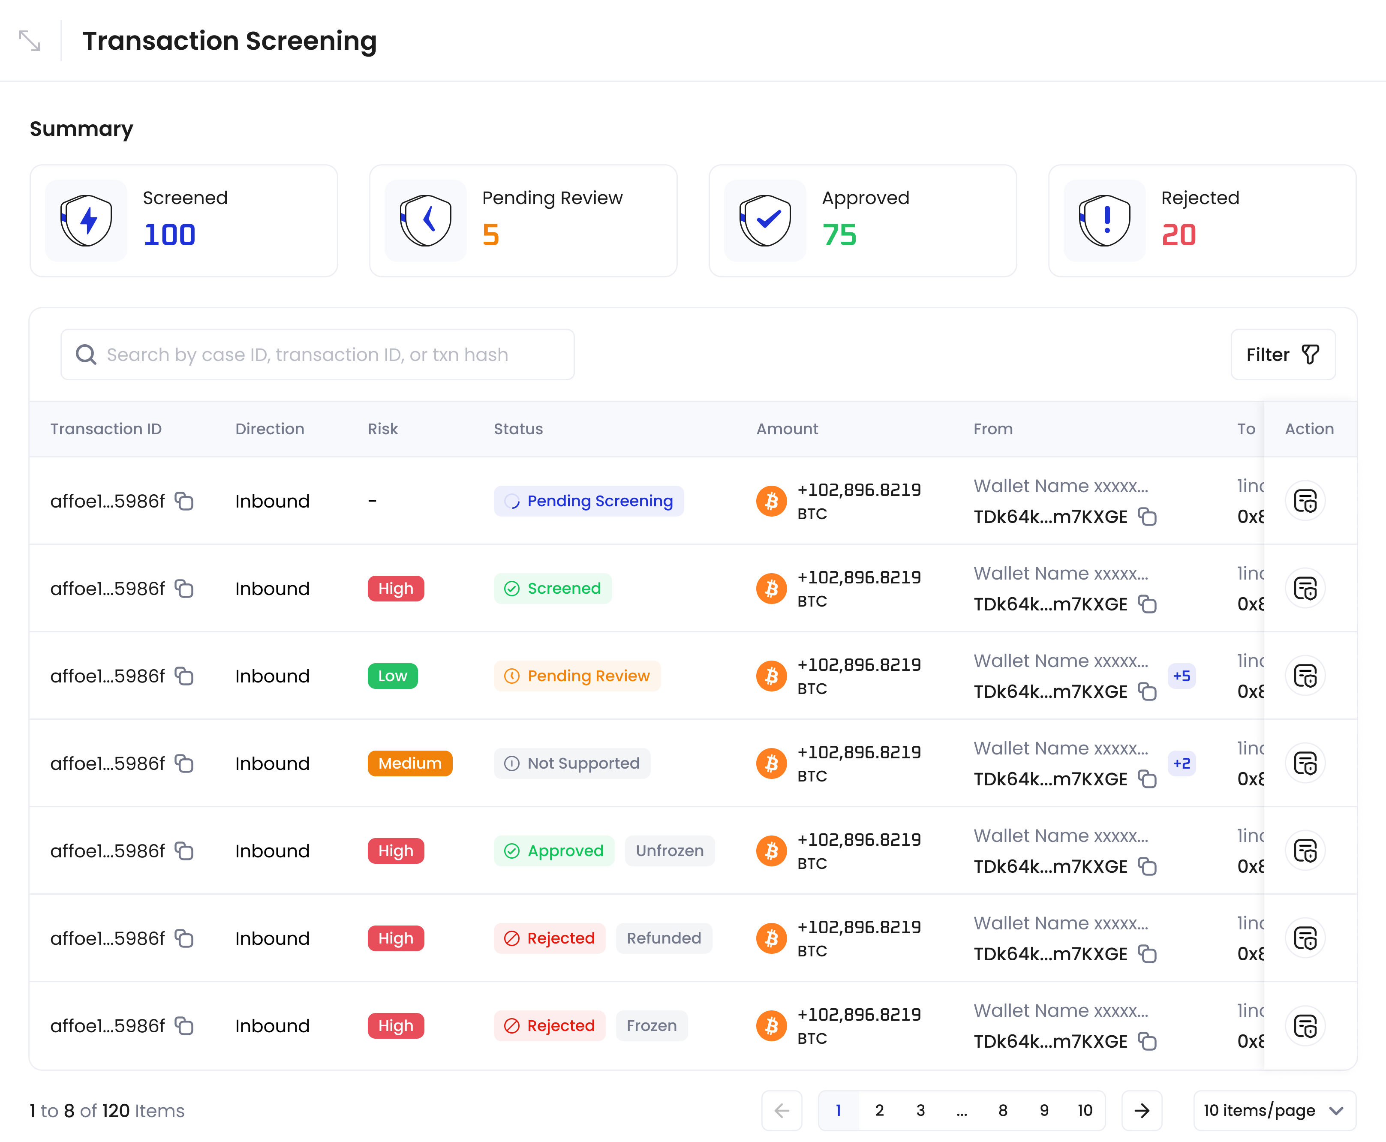Expand the +2 wallets badge
Screen dimensions: 1386x1142
1182,764
